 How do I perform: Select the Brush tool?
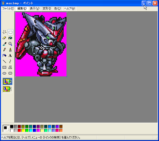point(10,50)
